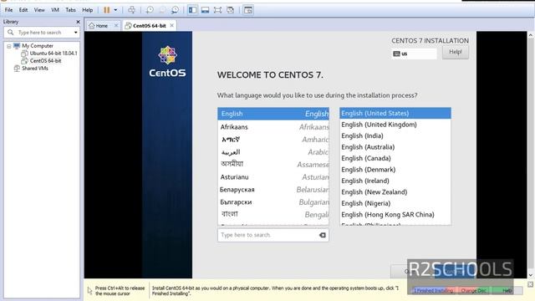This screenshot has width=535, height=301.
Task: Enter full screen mode from the toolbar
Action: pos(217,10)
